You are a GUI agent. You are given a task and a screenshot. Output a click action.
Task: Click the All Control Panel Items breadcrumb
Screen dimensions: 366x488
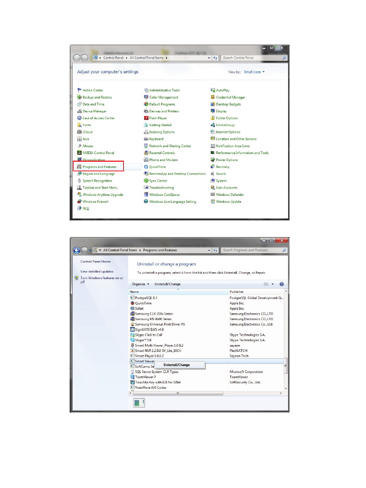point(146,58)
